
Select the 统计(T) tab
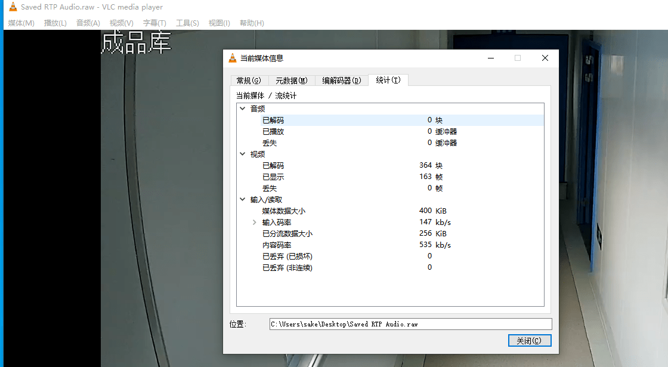[x=388, y=80]
